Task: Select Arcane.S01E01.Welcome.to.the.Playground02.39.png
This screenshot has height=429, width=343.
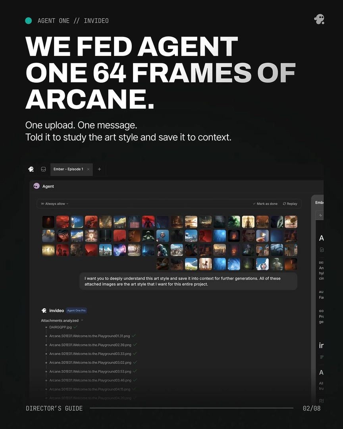Action: 90,345
